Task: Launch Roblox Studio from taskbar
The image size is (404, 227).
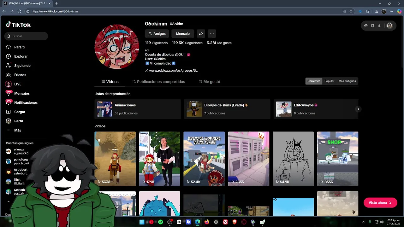Action: click(188, 222)
